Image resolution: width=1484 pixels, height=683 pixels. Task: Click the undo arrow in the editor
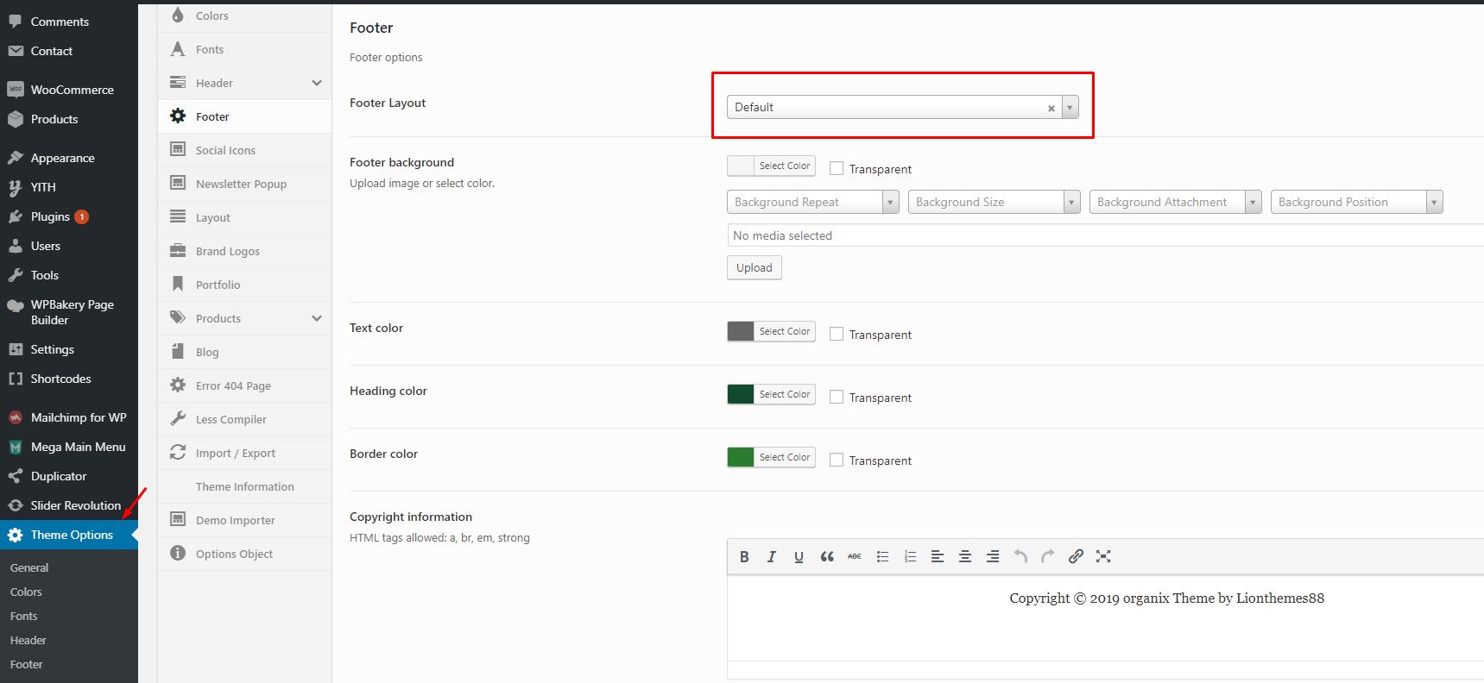1020,557
